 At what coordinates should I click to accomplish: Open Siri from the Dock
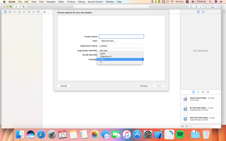(30, 134)
